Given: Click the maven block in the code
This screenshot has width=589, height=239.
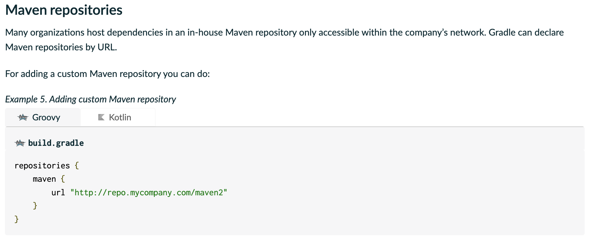Looking at the screenshot, I should pyautogui.click(x=44, y=179).
